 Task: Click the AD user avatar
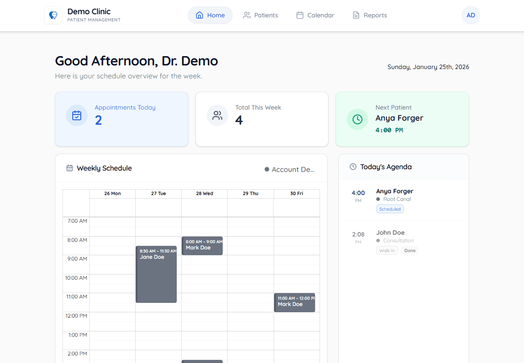coord(470,15)
